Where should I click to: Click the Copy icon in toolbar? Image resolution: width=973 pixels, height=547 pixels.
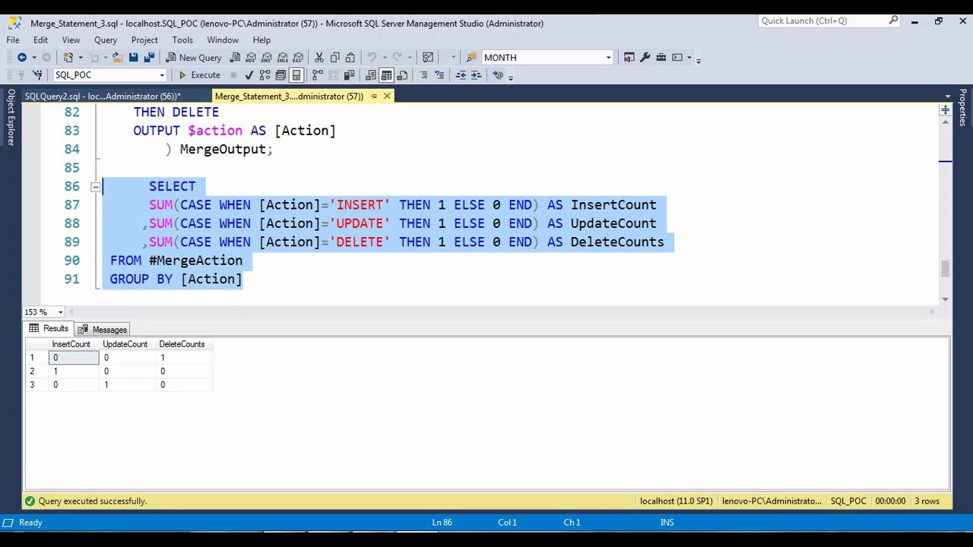334,57
